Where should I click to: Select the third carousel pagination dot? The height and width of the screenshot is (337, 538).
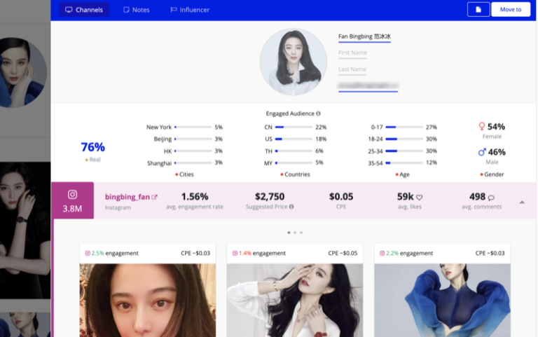(301, 233)
